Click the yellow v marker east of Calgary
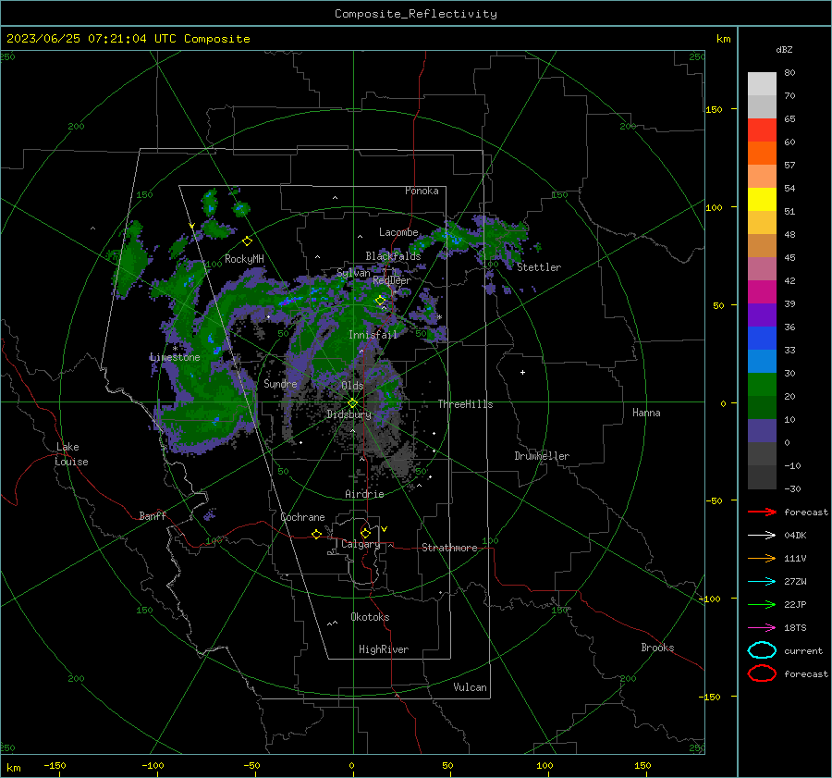This screenshot has height=778, width=832. tap(385, 529)
